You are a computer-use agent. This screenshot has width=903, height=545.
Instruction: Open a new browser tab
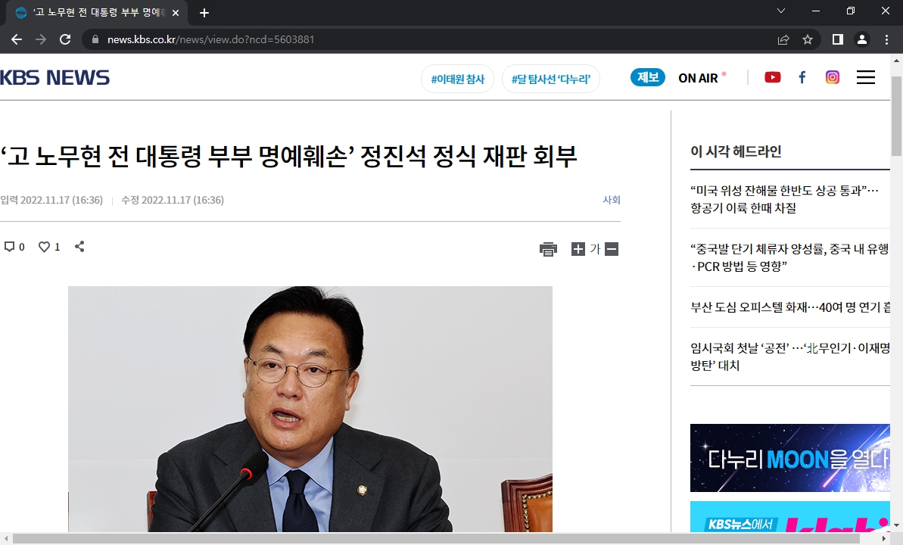point(204,13)
